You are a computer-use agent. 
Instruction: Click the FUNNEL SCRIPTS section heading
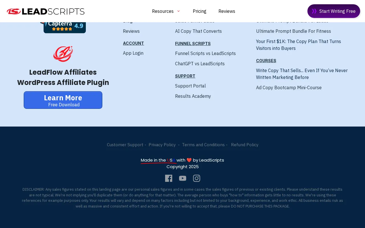(193, 43)
